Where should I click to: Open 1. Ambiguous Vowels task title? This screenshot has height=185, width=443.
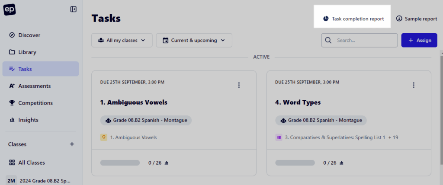pos(134,102)
